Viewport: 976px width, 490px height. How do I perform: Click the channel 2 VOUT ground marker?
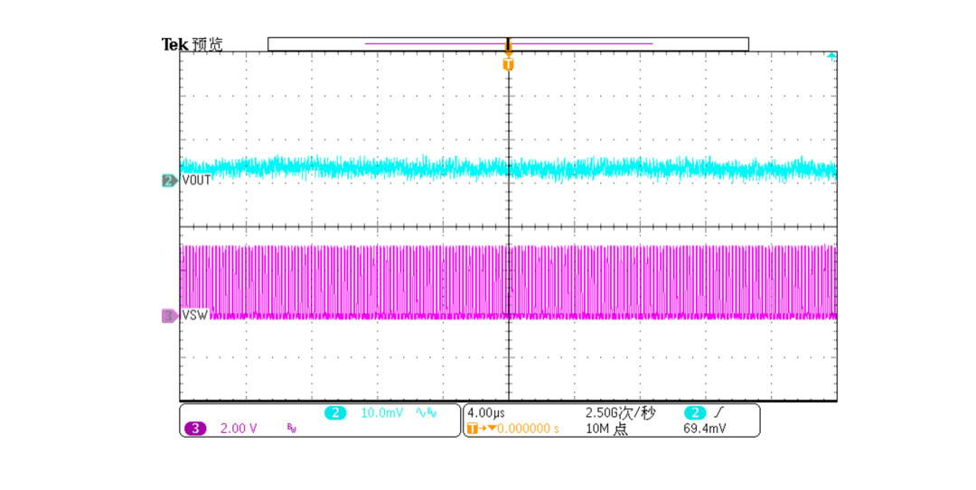pyautogui.click(x=169, y=180)
